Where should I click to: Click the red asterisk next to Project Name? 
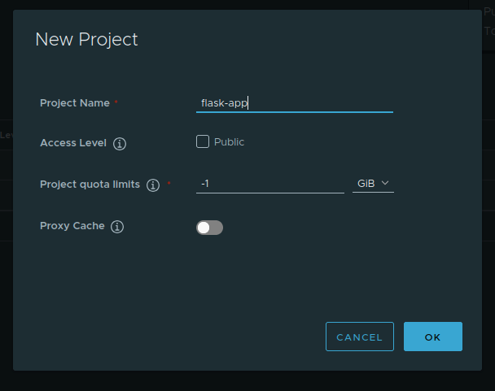tap(116, 103)
